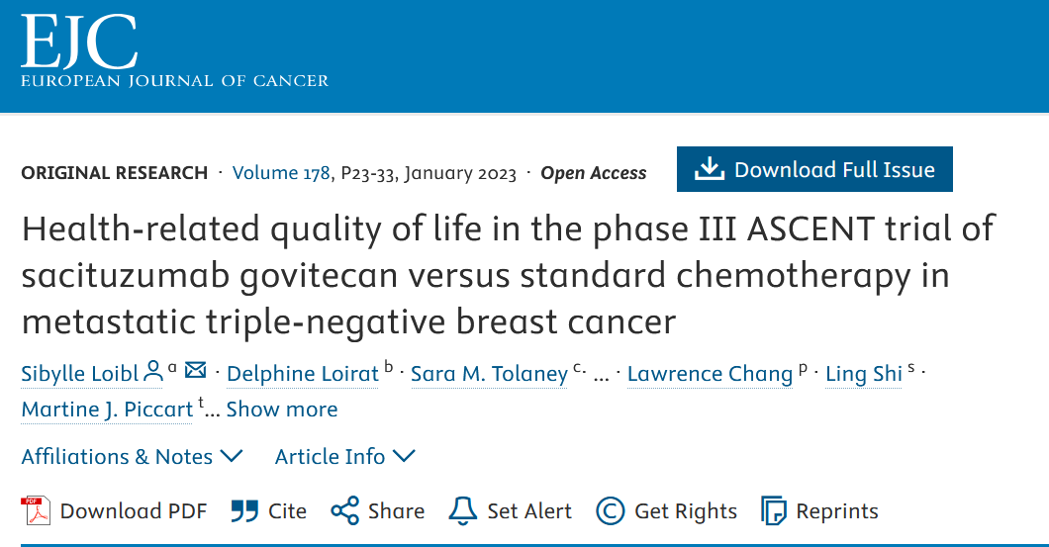Open the Volume 178 link
Viewport: 1049px width, 547px height.
[x=281, y=173]
